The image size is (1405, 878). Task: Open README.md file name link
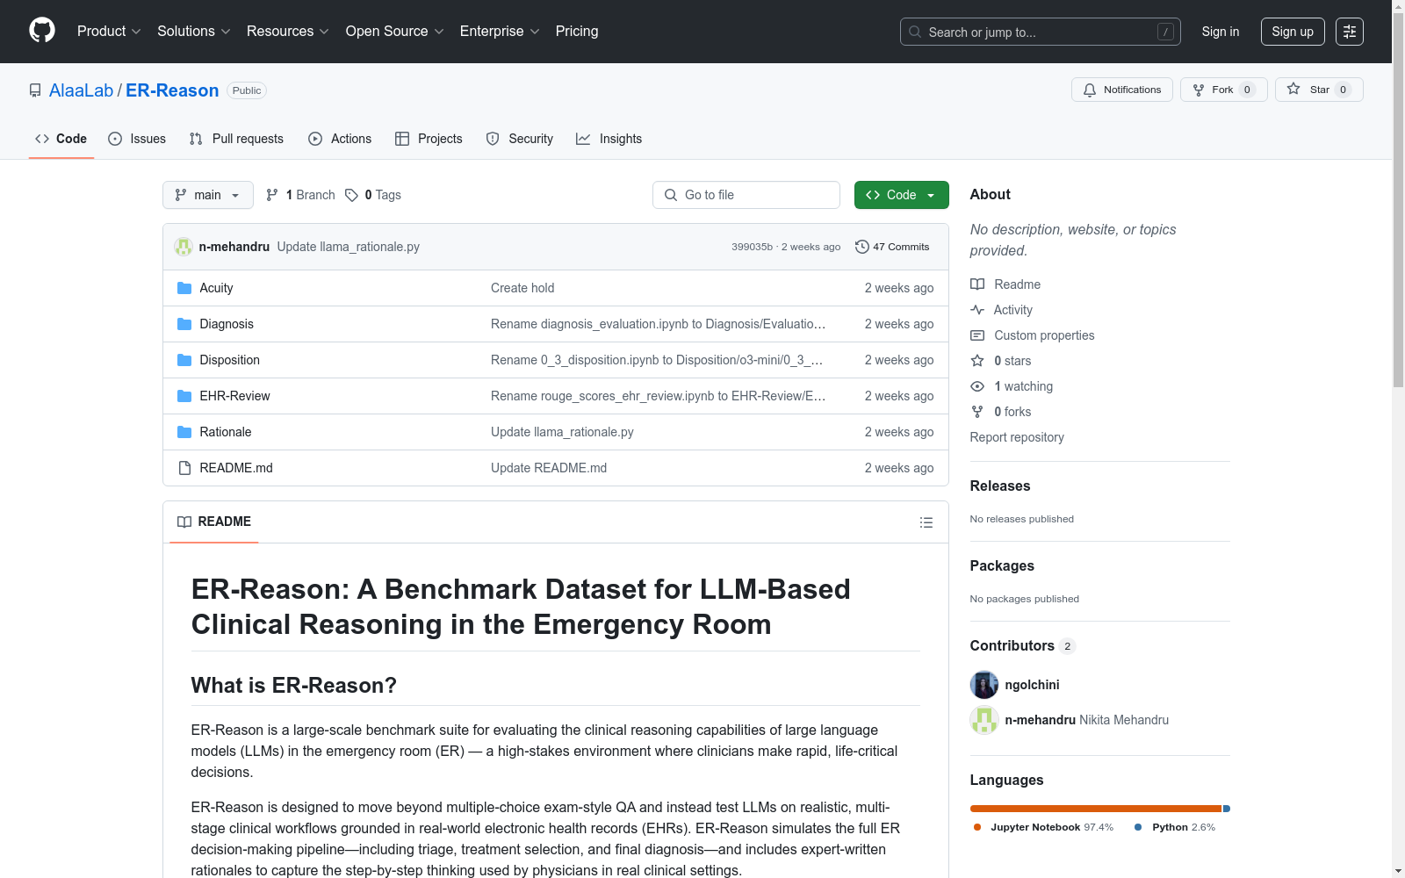(236, 468)
